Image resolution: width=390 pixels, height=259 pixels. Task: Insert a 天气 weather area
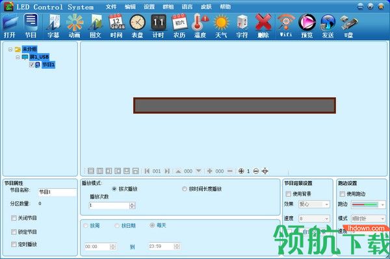(x=221, y=27)
